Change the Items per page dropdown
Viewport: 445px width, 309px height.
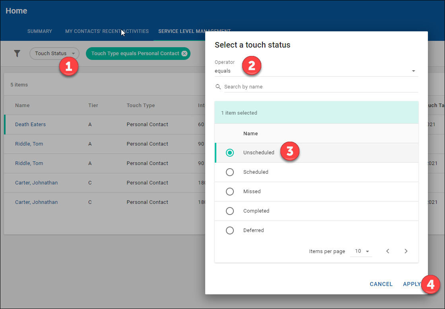(361, 251)
